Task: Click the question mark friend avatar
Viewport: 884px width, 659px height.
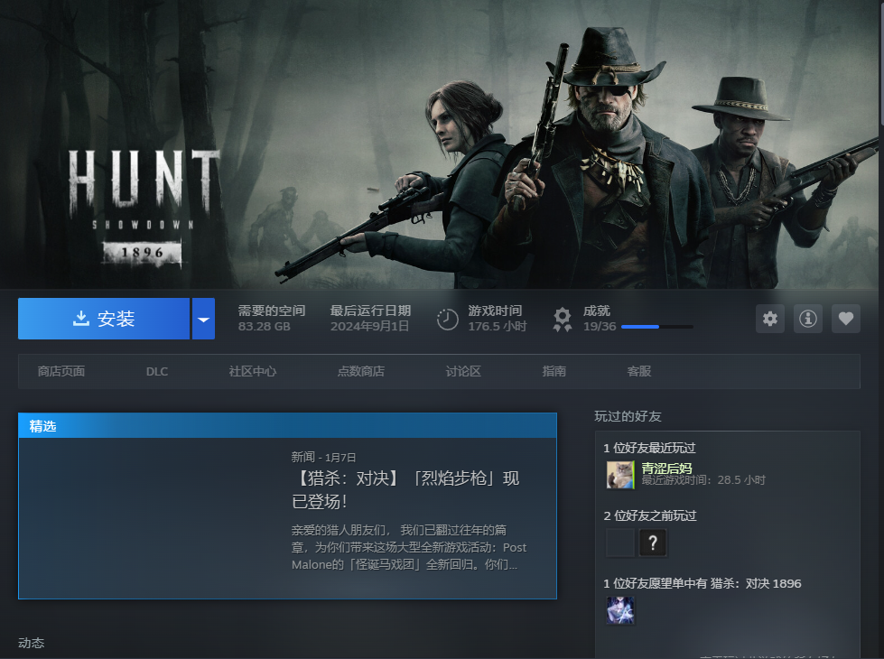Action: [x=653, y=543]
